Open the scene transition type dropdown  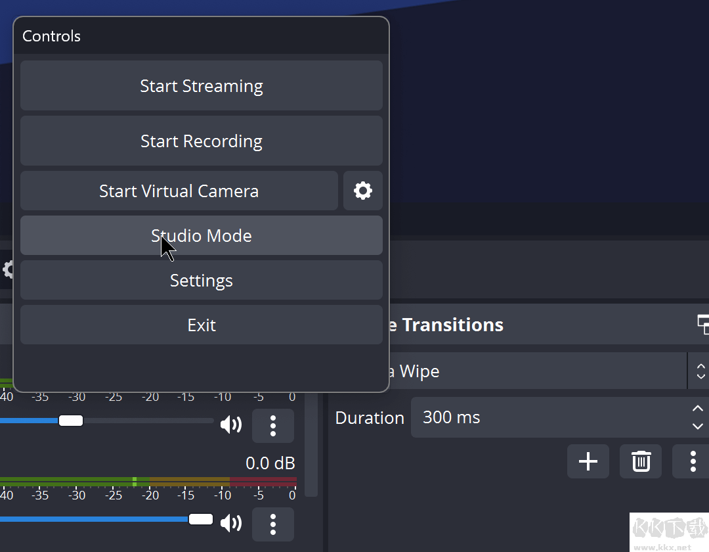(x=525, y=371)
